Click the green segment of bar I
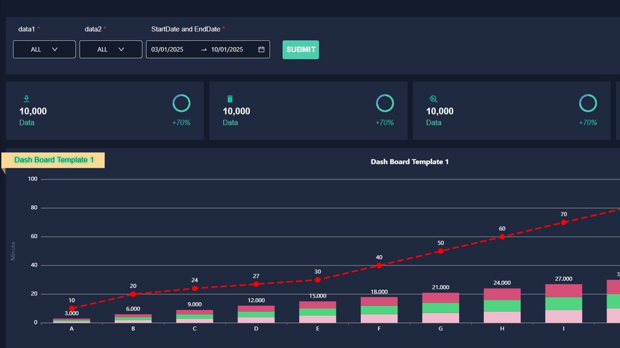Screen dimensions: 620x348 click(x=563, y=303)
